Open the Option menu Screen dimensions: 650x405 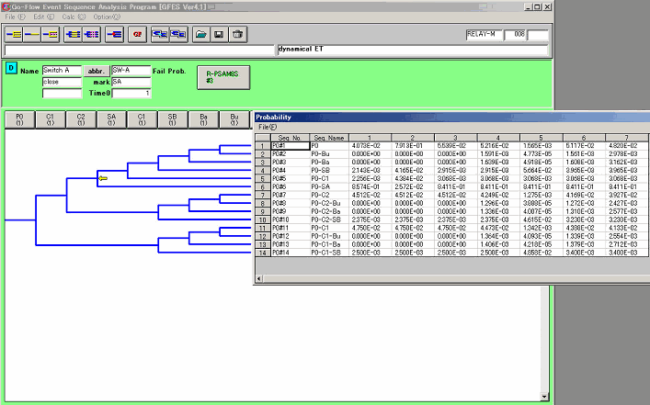(106, 17)
